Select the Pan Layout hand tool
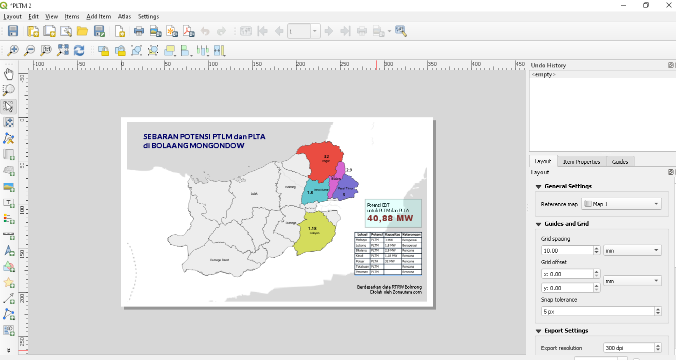The width and height of the screenshot is (676, 360). tap(8, 74)
